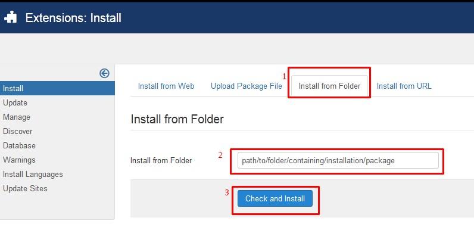The width and height of the screenshot is (474, 252).
Task: Go to Update in the sidebar
Action: (x=15, y=102)
